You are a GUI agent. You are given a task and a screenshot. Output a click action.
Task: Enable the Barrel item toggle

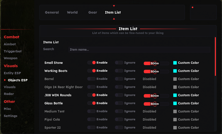(91, 79)
